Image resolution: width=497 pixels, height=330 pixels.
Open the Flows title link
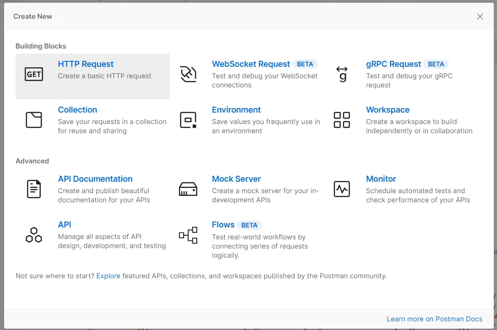pos(223,224)
